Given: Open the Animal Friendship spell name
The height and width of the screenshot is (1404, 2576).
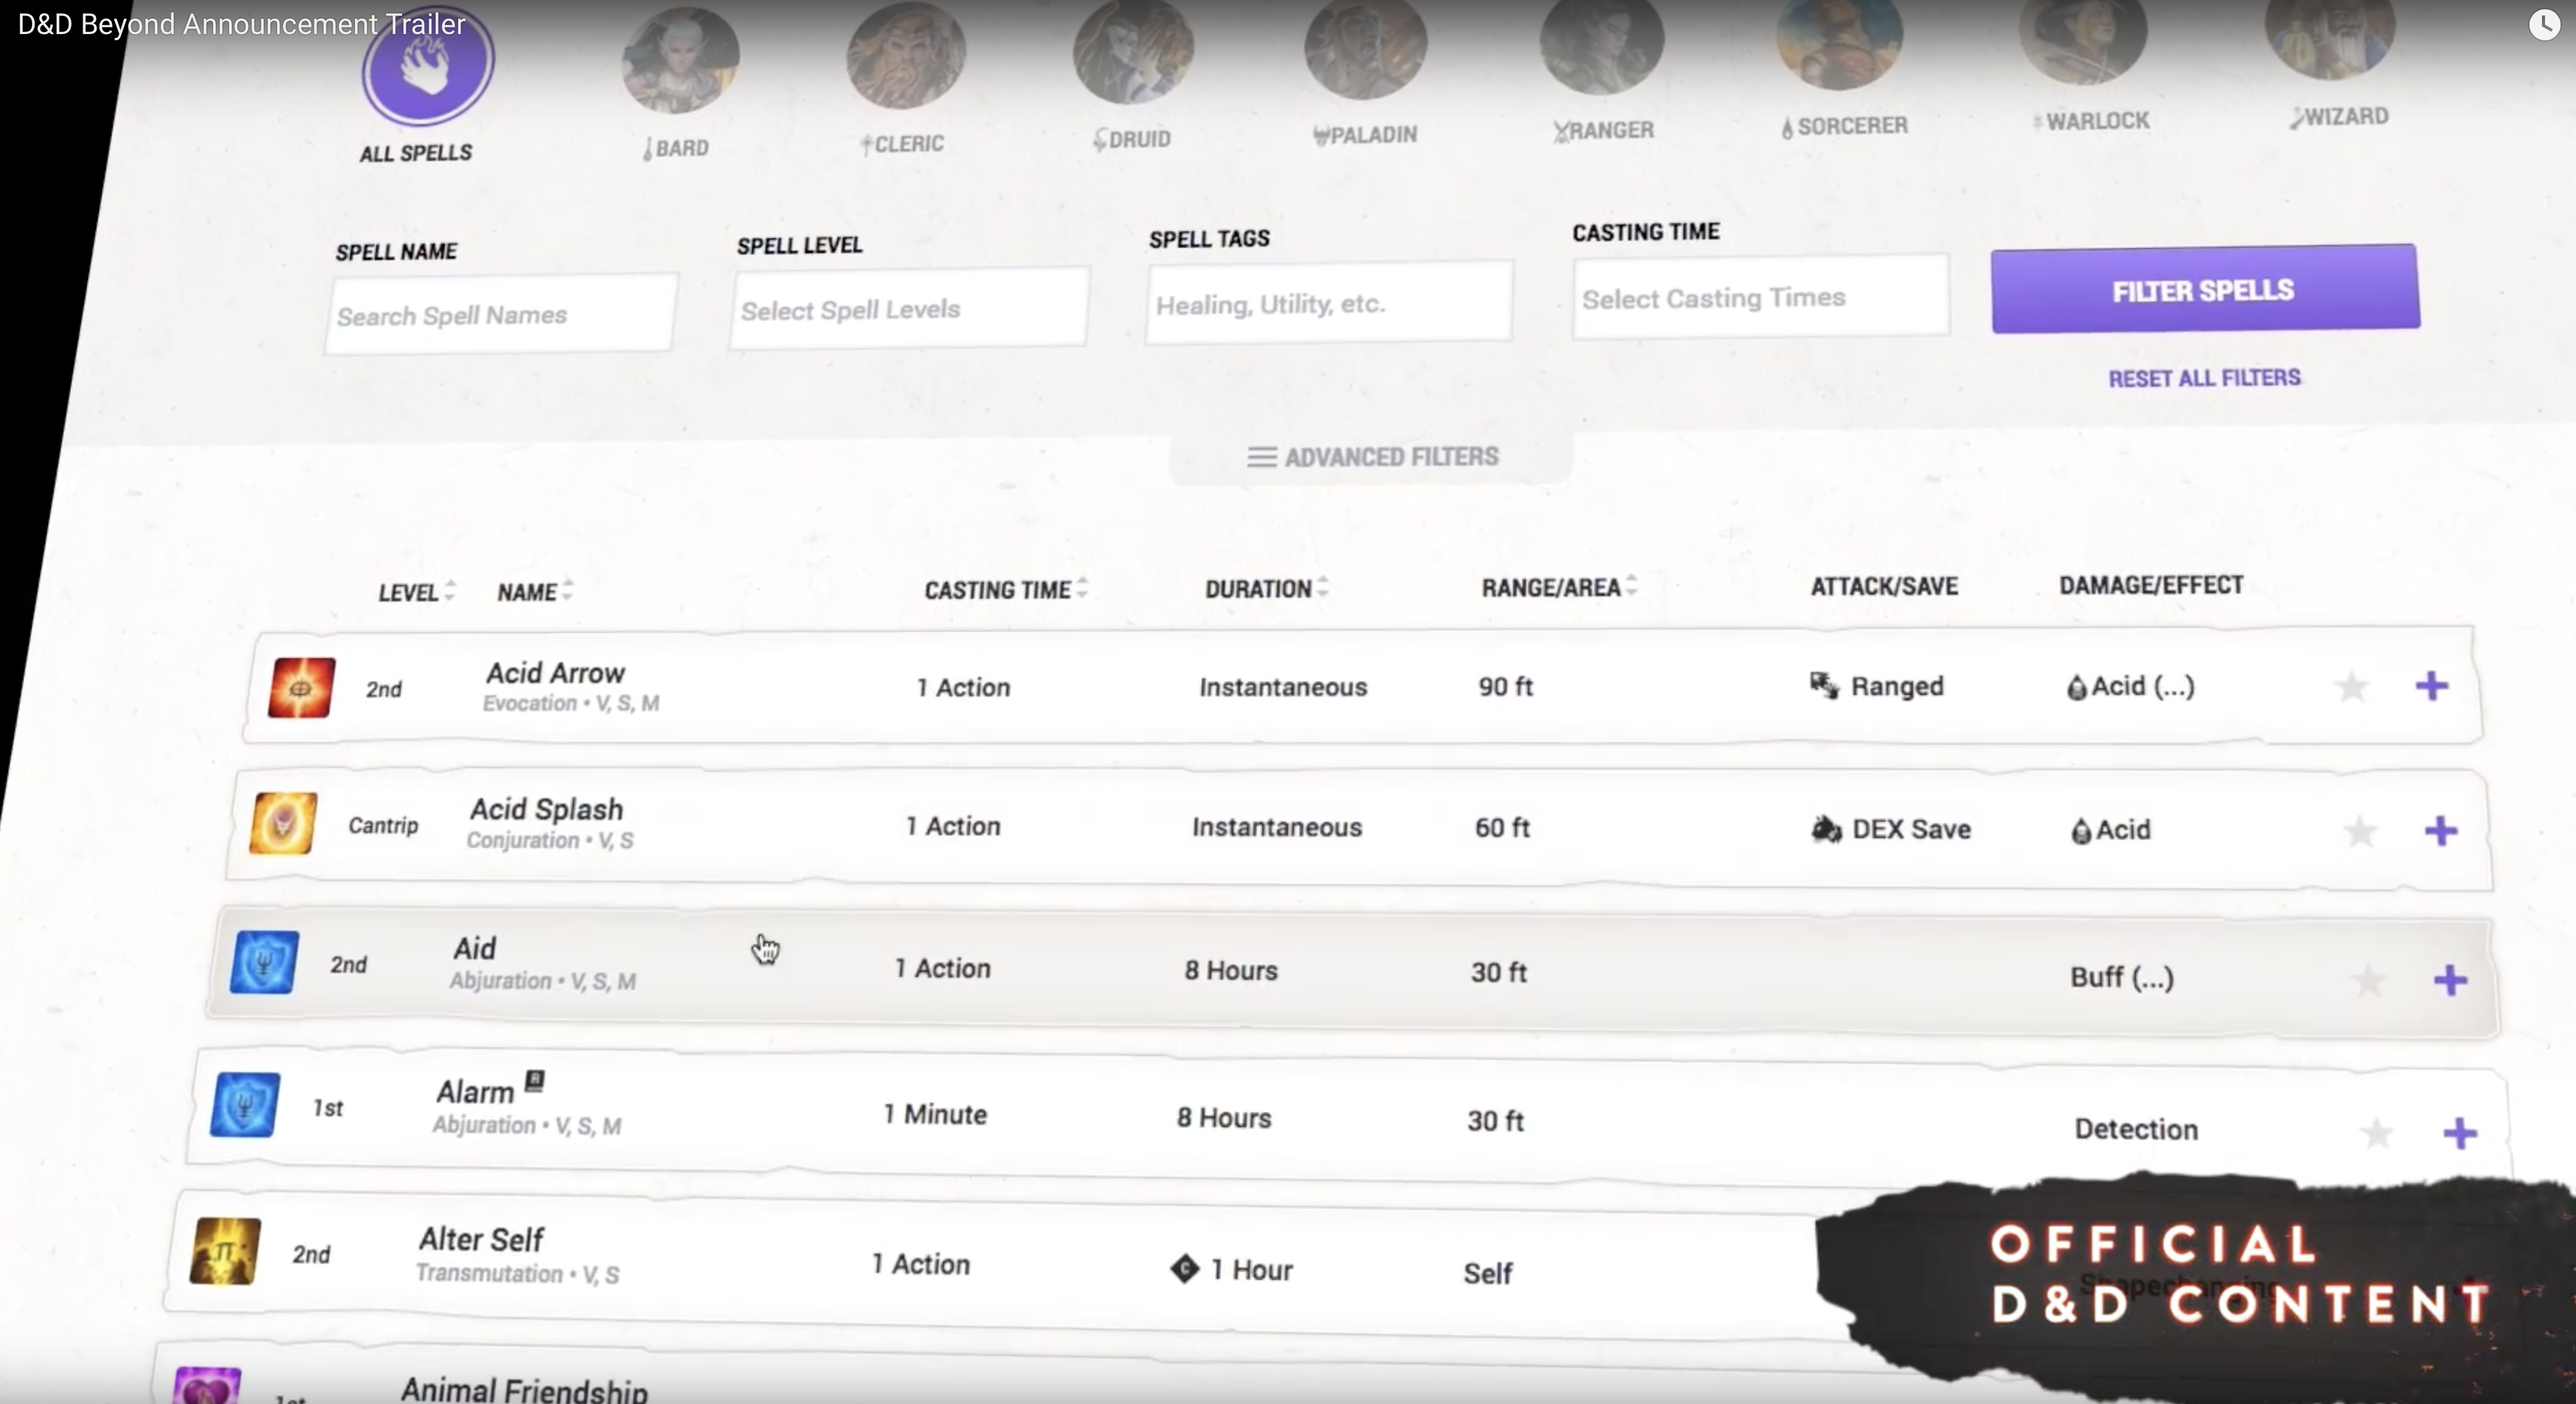Looking at the screenshot, I should [x=524, y=1390].
